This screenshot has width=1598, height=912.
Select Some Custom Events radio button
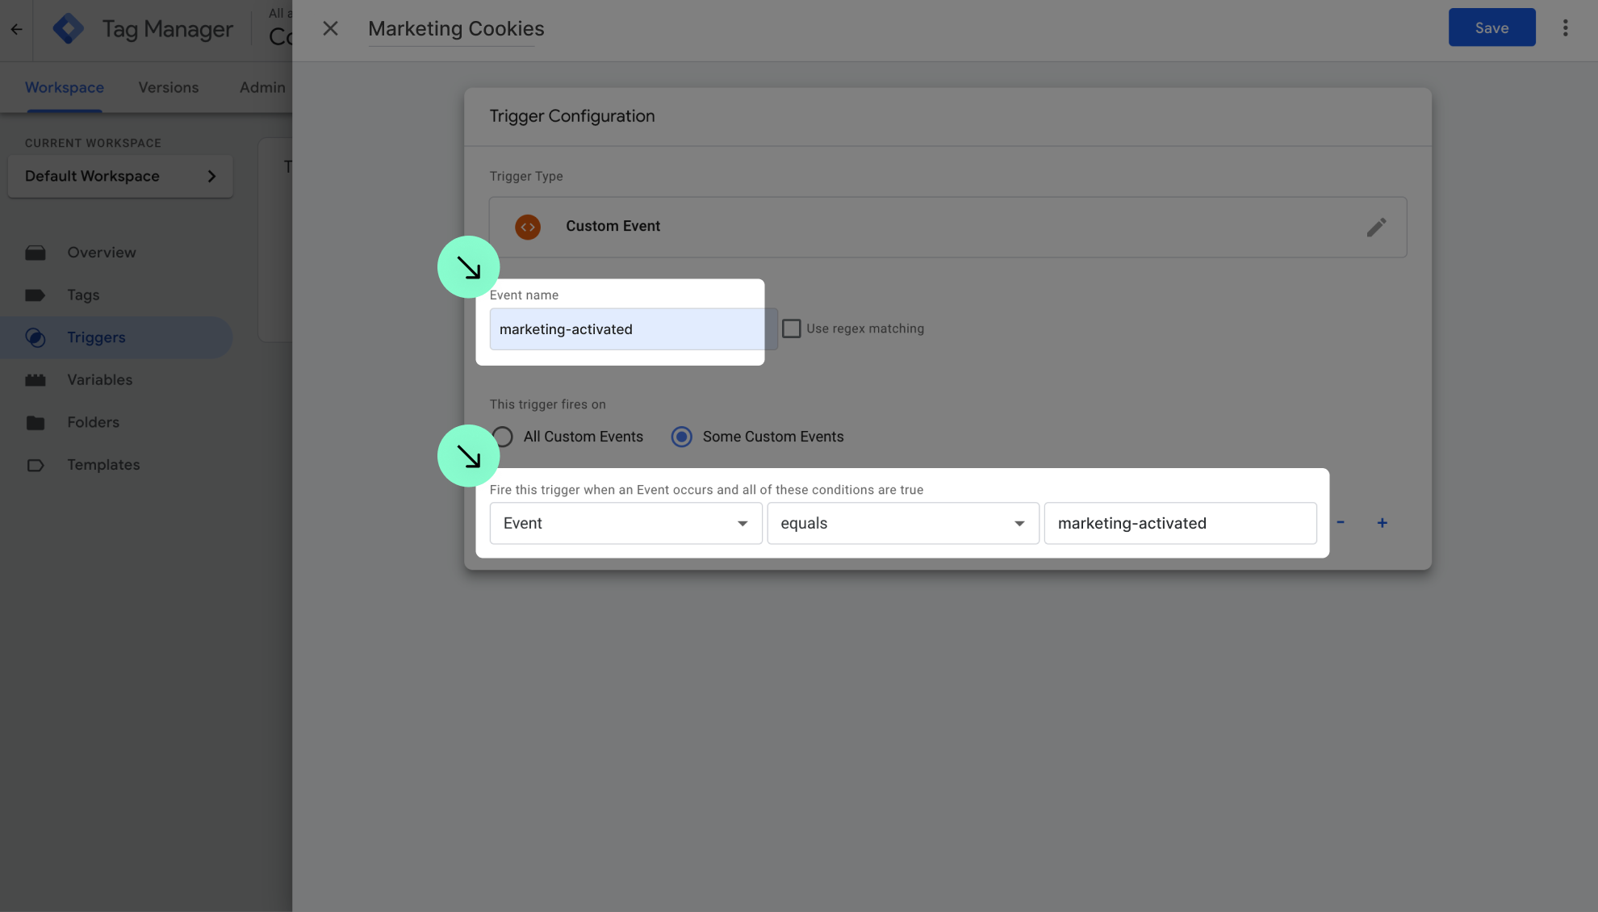coord(682,437)
